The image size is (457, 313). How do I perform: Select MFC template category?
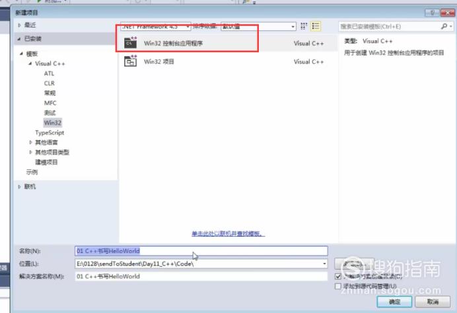tap(50, 103)
